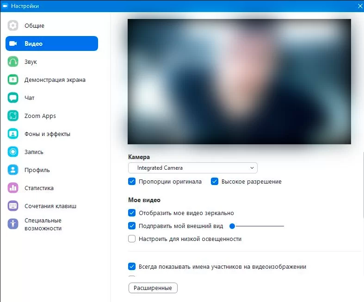Uncheck Подправить мой внешний вид
The image size is (364, 302).
click(132, 226)
